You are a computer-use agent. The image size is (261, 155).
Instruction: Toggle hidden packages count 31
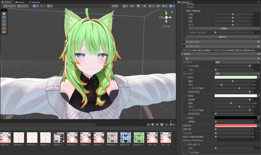point(172,124)
